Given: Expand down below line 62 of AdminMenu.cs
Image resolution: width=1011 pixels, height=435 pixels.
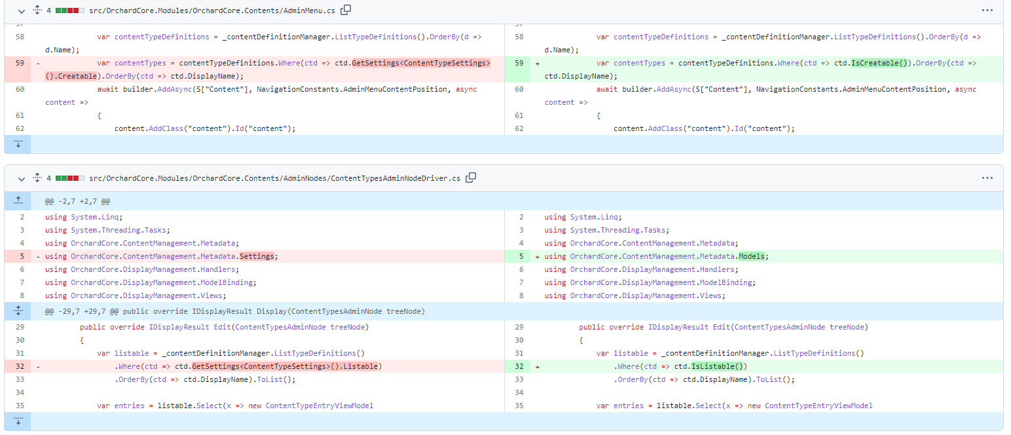Looking at the screenshot, I should 18,144.
